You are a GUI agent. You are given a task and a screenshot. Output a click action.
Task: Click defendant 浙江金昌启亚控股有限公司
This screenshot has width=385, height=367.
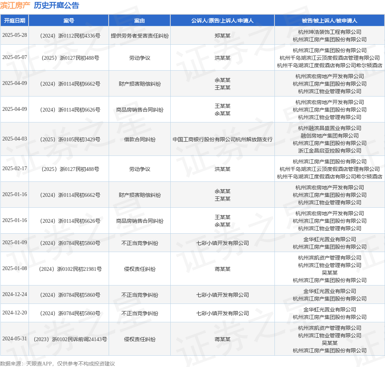pos(329,151)
